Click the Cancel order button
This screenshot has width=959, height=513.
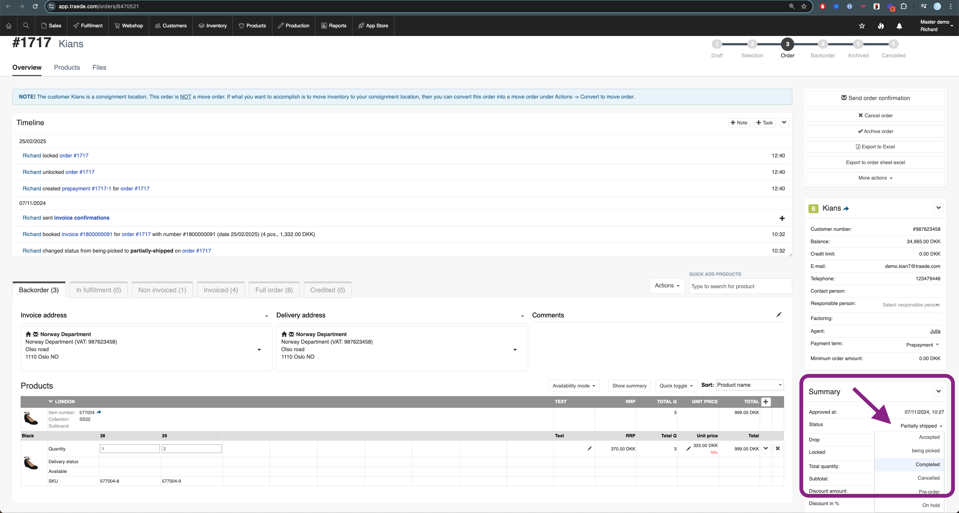[x=875, y=115]
